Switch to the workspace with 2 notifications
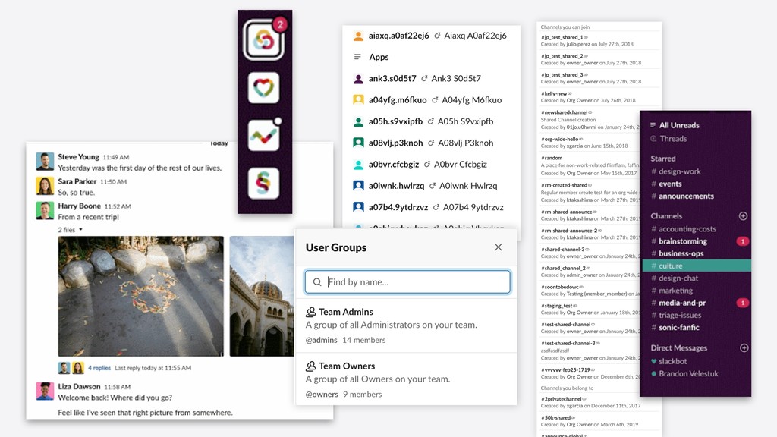 point(263,40)
